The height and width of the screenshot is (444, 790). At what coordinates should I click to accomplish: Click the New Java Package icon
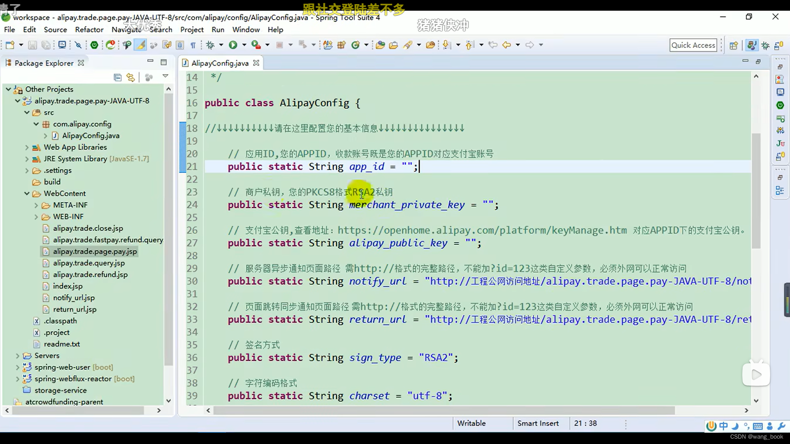[x=341, y=45]
